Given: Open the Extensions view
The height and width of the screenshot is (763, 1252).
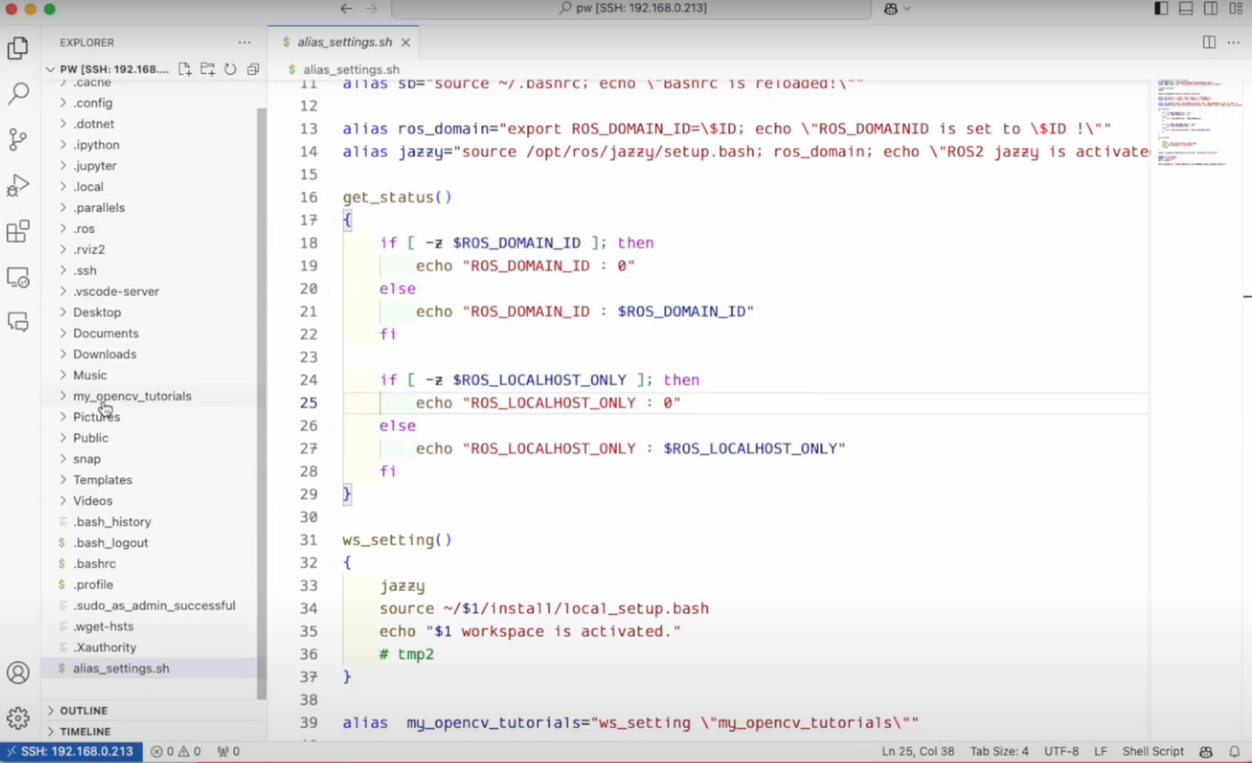Looking at the screenshot, I should click(x=18, y=231).
